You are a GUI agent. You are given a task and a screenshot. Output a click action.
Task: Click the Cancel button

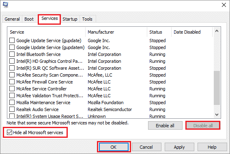(146, 147)
